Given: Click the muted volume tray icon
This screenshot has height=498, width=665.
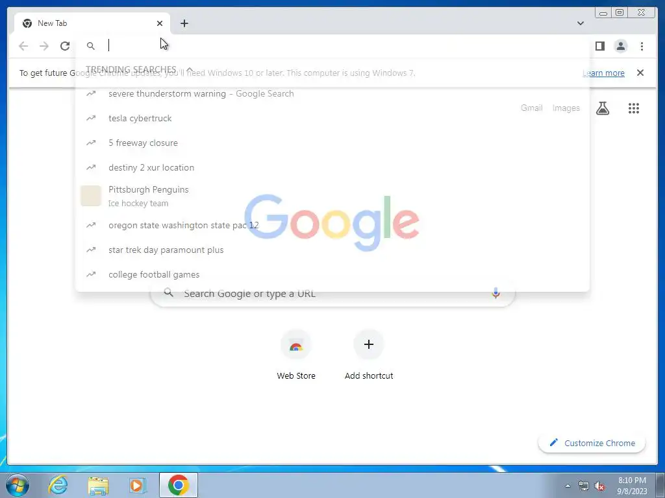Looking at the screenshot, I should tap(599, 486).
